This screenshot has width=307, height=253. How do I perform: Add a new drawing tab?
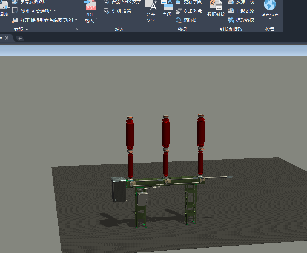(20, 39)
